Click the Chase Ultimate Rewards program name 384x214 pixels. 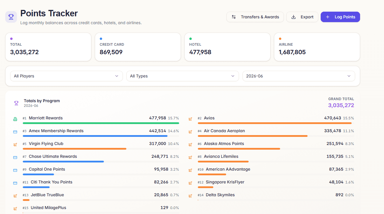tap(53, 156)
